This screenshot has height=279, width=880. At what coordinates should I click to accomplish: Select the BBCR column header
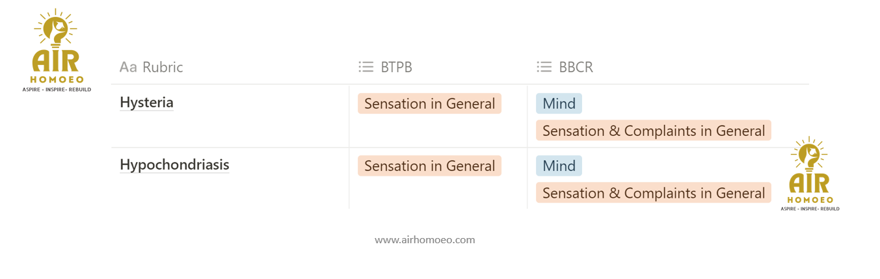pos(576,67)
